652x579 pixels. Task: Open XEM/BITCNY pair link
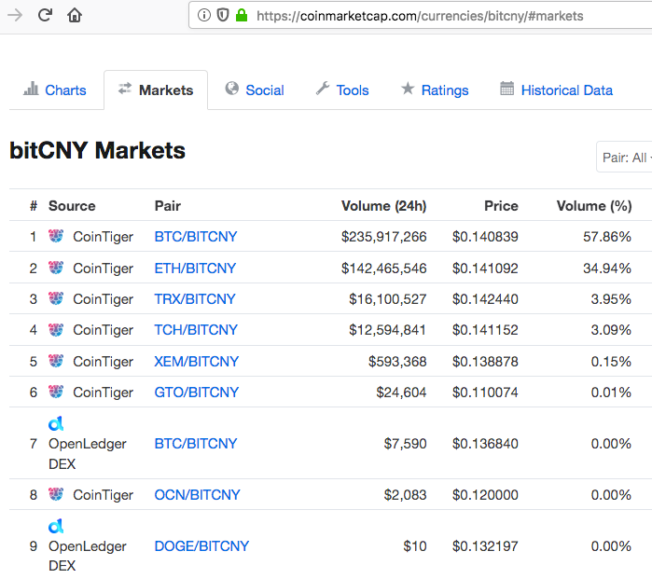pos(196,361)
